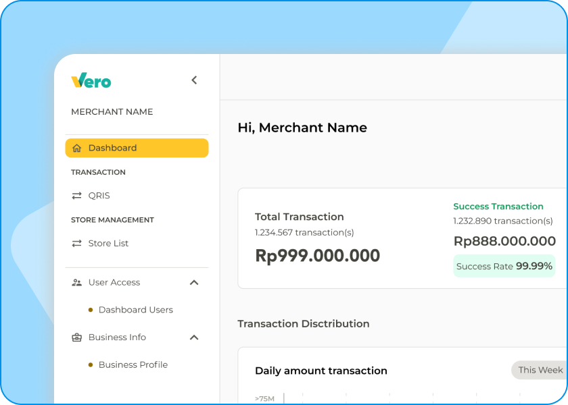The height and width of the screenshot is (405, 568).
Task: Open the Business Profile page
Action: 133,364
